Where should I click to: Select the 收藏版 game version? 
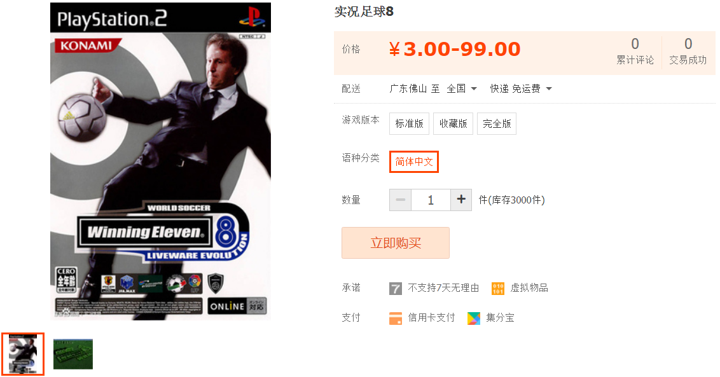pos(453,123)
